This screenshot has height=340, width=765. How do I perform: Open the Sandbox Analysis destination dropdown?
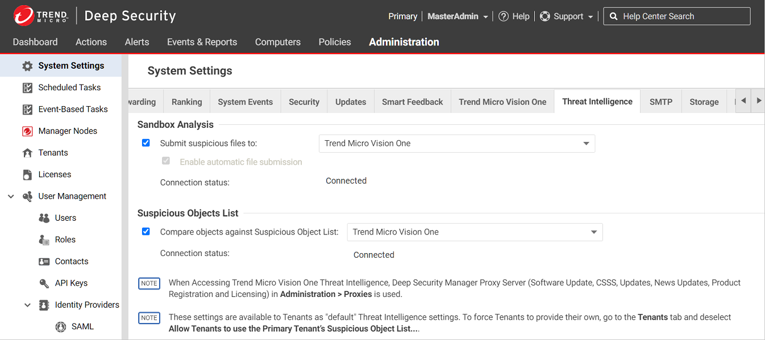456,144
